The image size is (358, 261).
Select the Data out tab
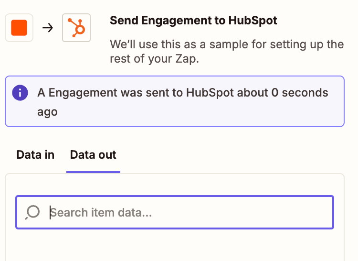[93, 155]
